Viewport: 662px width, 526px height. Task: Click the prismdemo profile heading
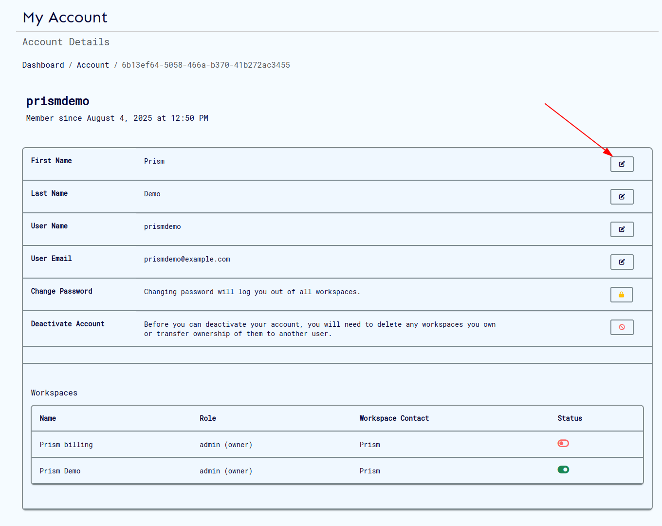pos(57,101)
